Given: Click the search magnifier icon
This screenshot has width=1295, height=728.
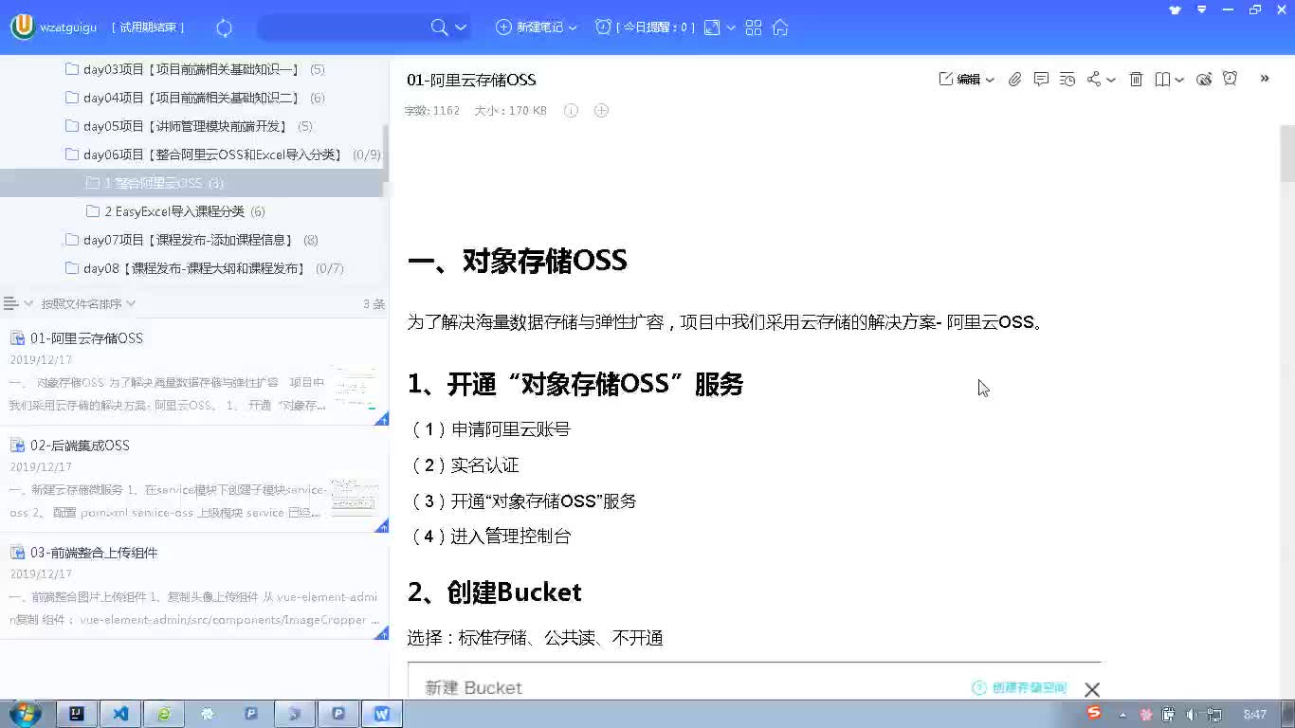Looking at the screenshot, I should coord(439,27).
